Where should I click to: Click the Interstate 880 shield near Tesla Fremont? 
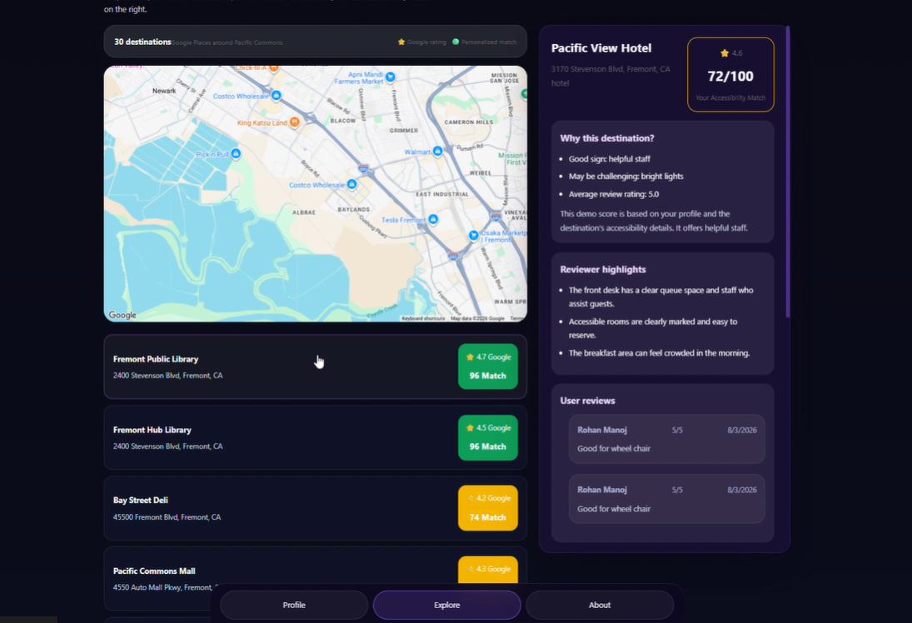point(452,256)
